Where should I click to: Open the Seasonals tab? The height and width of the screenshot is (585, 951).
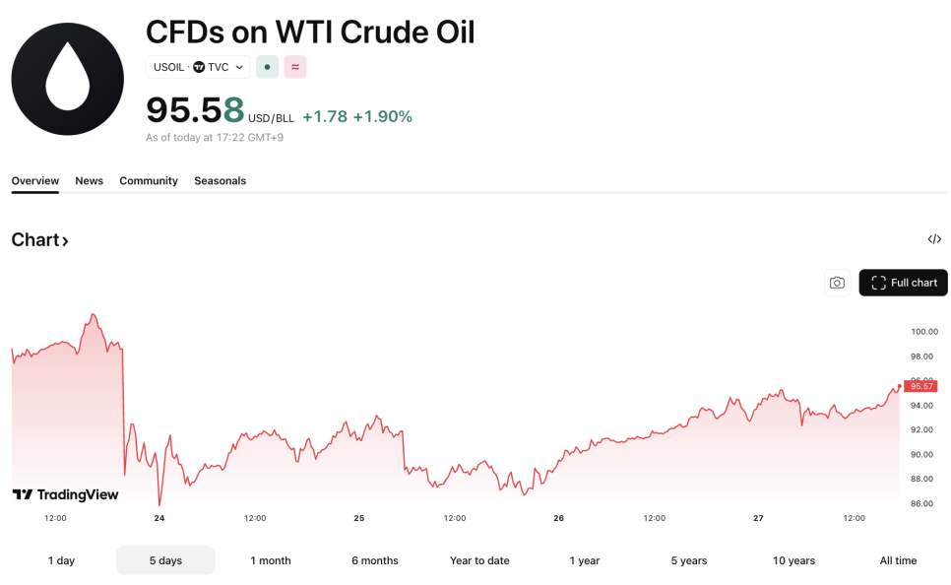[x=220, y=181]
